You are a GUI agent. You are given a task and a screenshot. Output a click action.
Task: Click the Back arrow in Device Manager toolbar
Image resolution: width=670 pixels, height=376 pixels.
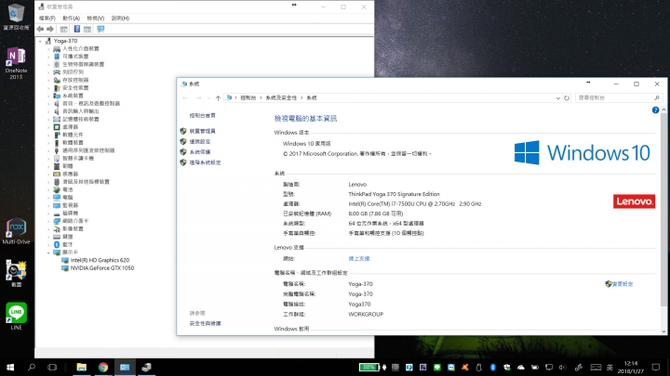click(40, 29)
